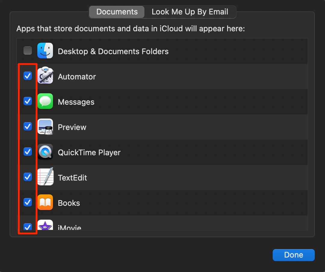The image size is (325, 272).
Task: Uncheck the Preview checkbox
Action: [27, 127]
